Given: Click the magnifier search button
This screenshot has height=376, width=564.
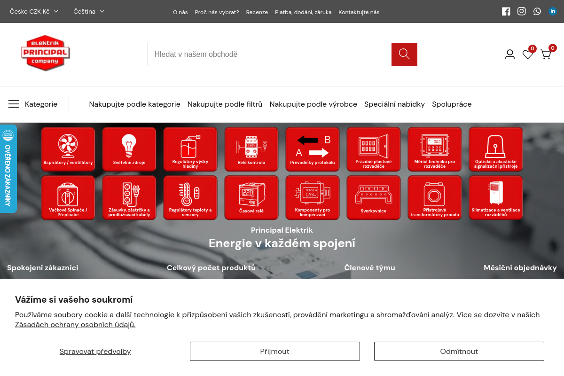Looking at the screenshot, I should [x=404, y=55].
